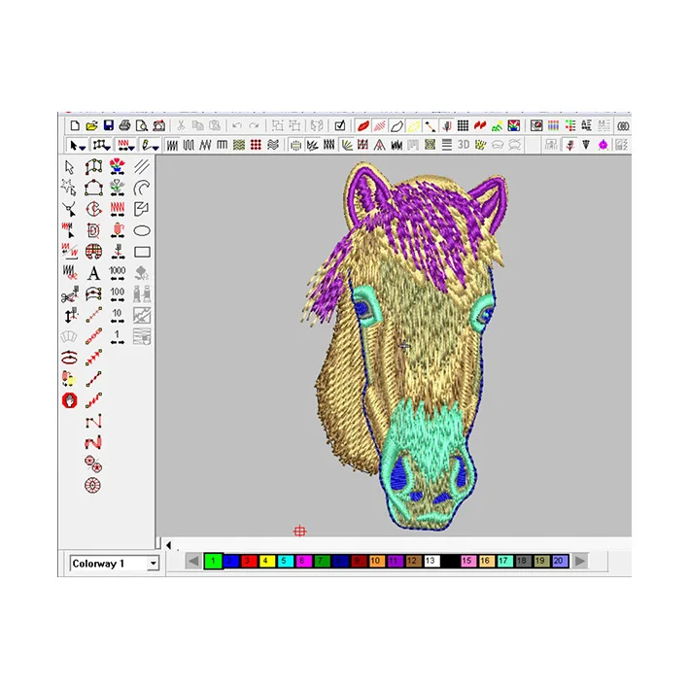This screenshot has height=689, width=689.
Task: Click the New document icon
Action: coord(75,126)
